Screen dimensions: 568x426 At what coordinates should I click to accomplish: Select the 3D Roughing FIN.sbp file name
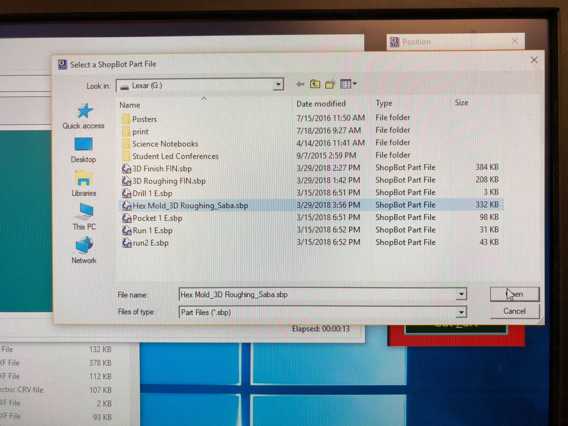[169, 181]
